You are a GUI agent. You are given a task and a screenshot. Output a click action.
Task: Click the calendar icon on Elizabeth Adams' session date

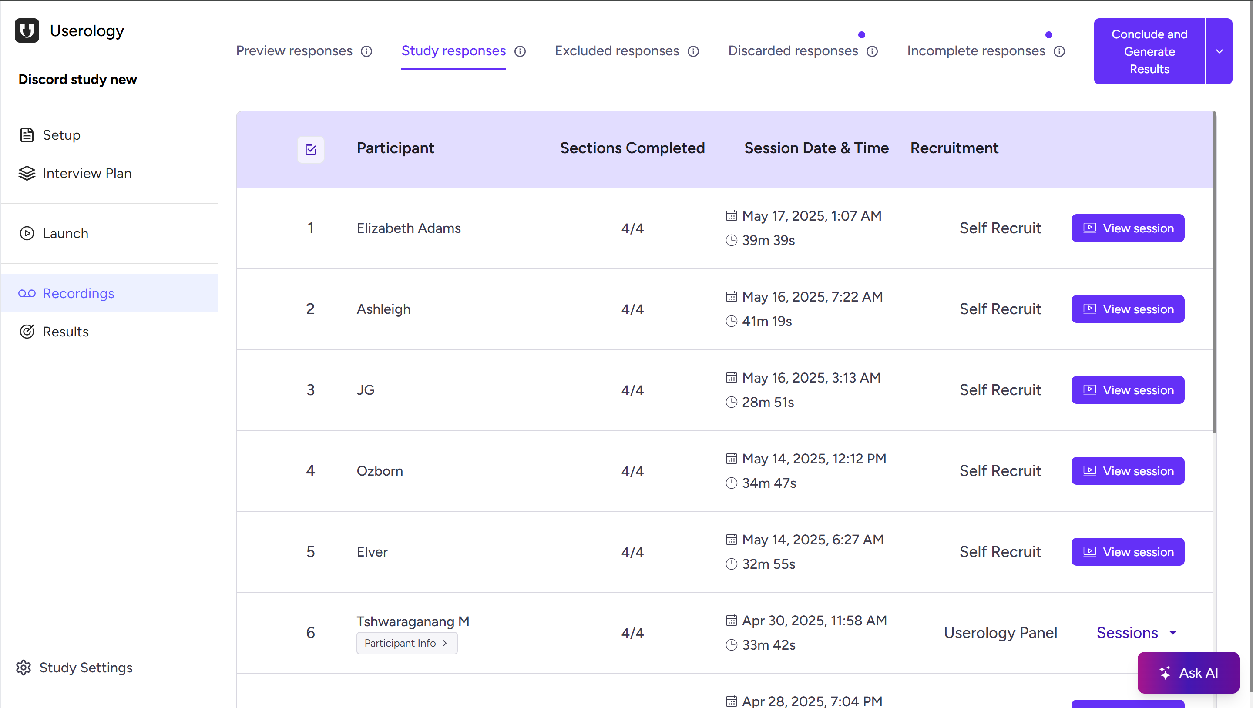tap(731, 215)
